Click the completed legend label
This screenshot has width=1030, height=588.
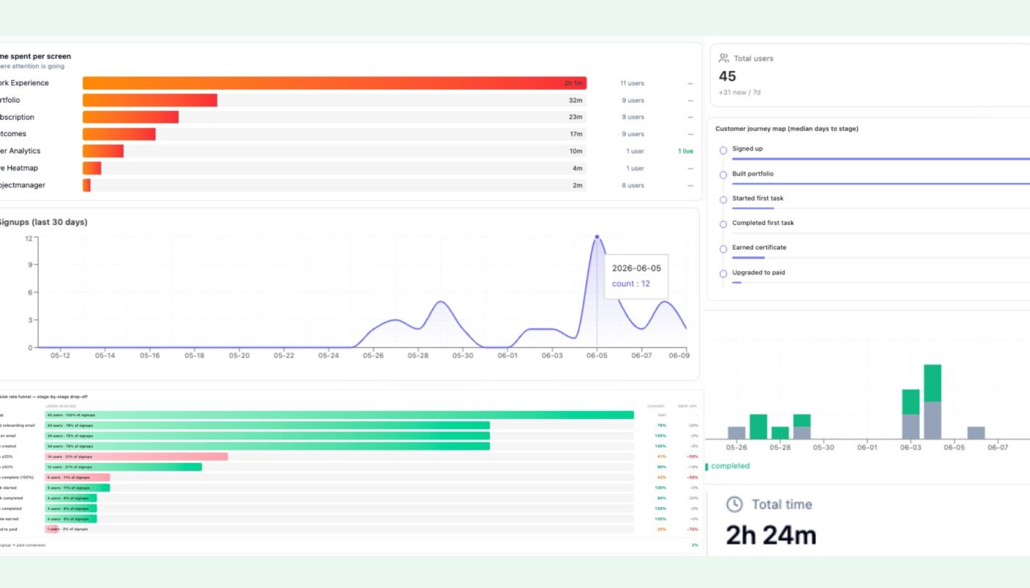click(x=731, y=466)
